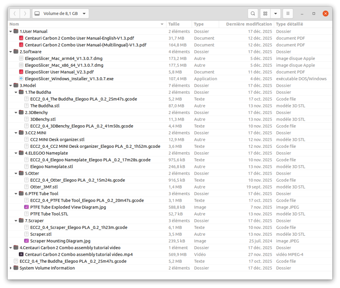The width and height of the screenshot is (340, 288).
Task: Click PDF icon of English-V1.3 manual
Action: (21, 38)
